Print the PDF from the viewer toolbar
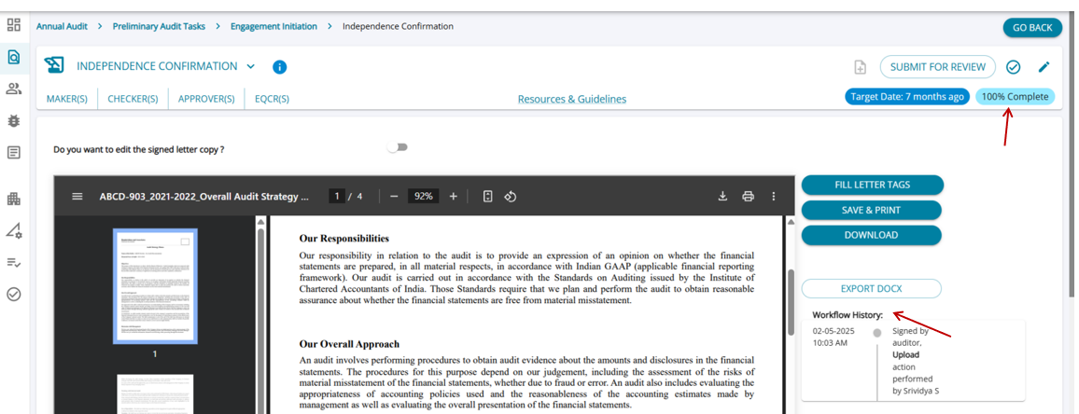 pos(748,197)
